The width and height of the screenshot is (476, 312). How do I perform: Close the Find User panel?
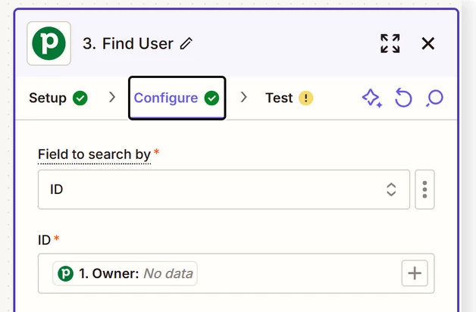pyautogui.click(x=428, y=43)
